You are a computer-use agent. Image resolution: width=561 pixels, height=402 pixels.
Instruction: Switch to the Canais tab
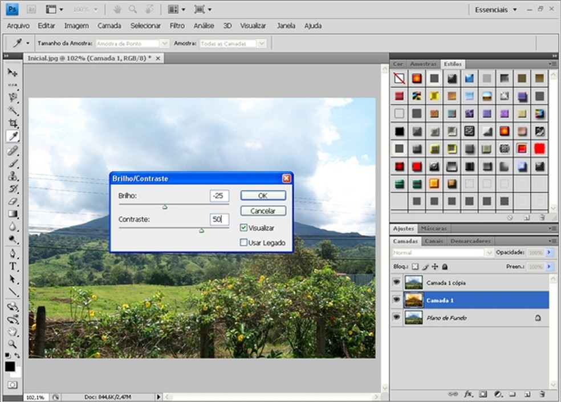pos(433,241)
